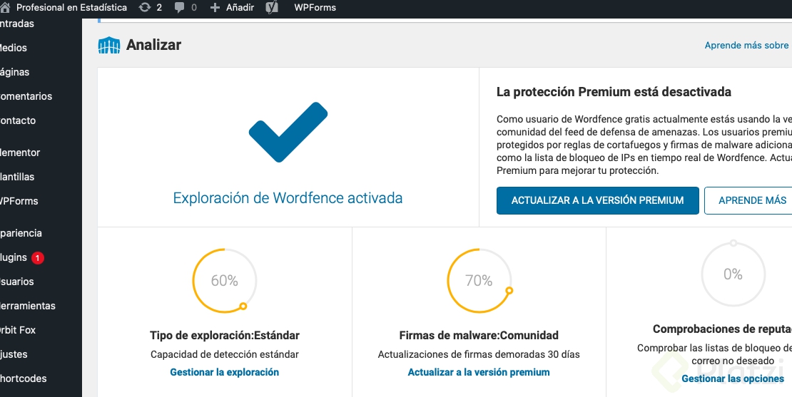Open Comentarios in the sidebar
Screen dimensions: 792x397
coord(26,96)
